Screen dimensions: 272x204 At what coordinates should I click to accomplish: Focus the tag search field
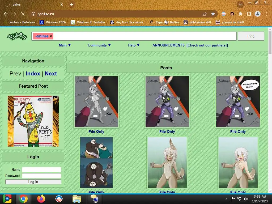[134, 36]
